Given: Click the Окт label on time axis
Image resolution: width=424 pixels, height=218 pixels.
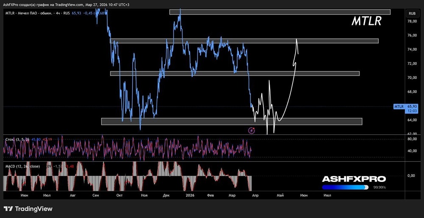Looking at the screenshot, I should [119, 195].
